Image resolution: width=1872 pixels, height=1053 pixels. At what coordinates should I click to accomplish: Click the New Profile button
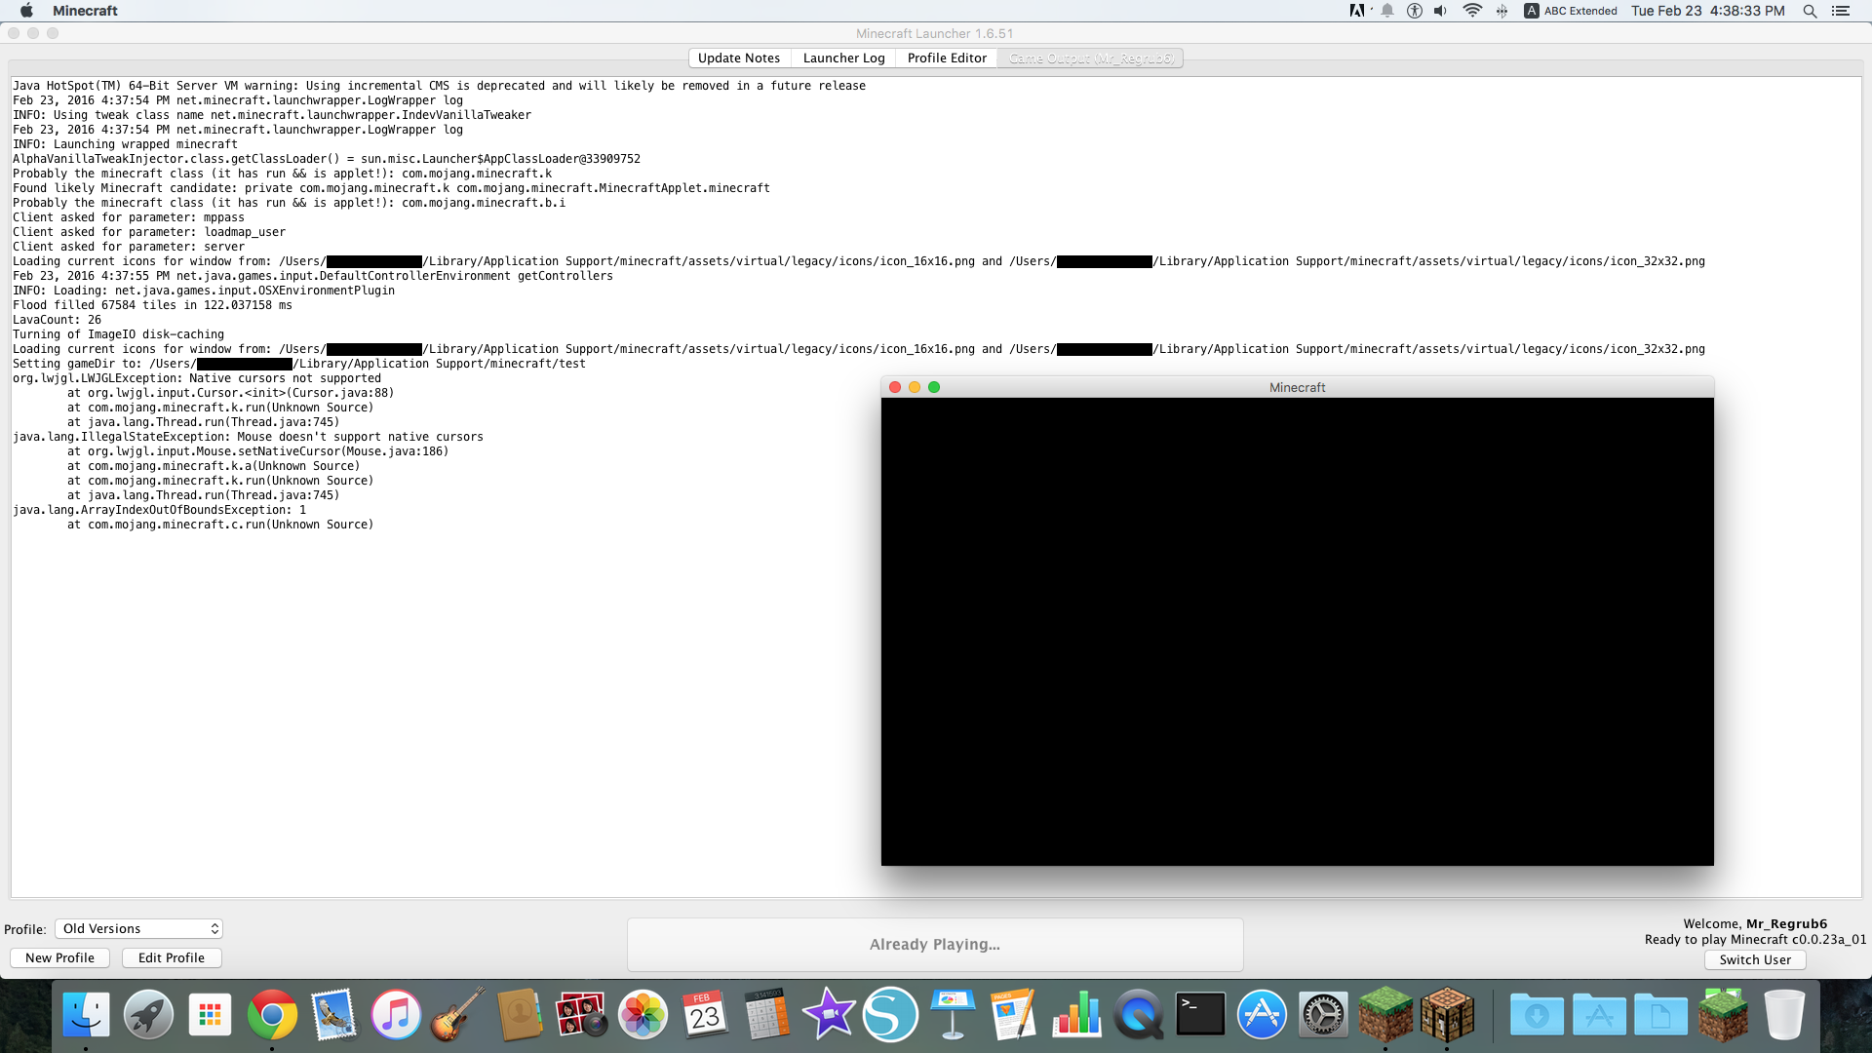[x=60, y=958]
